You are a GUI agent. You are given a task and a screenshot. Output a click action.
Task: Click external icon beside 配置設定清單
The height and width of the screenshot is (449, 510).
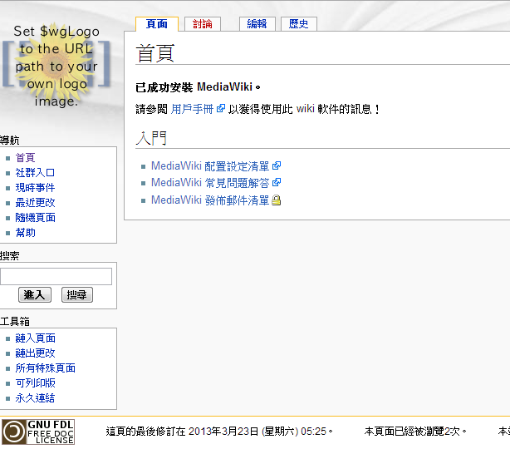(x=277, y=165)
